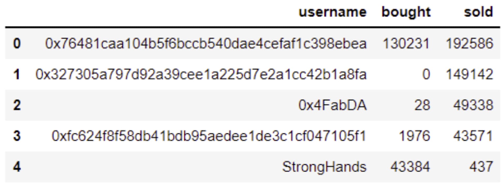Click bought value 130231

coord(406,43)
